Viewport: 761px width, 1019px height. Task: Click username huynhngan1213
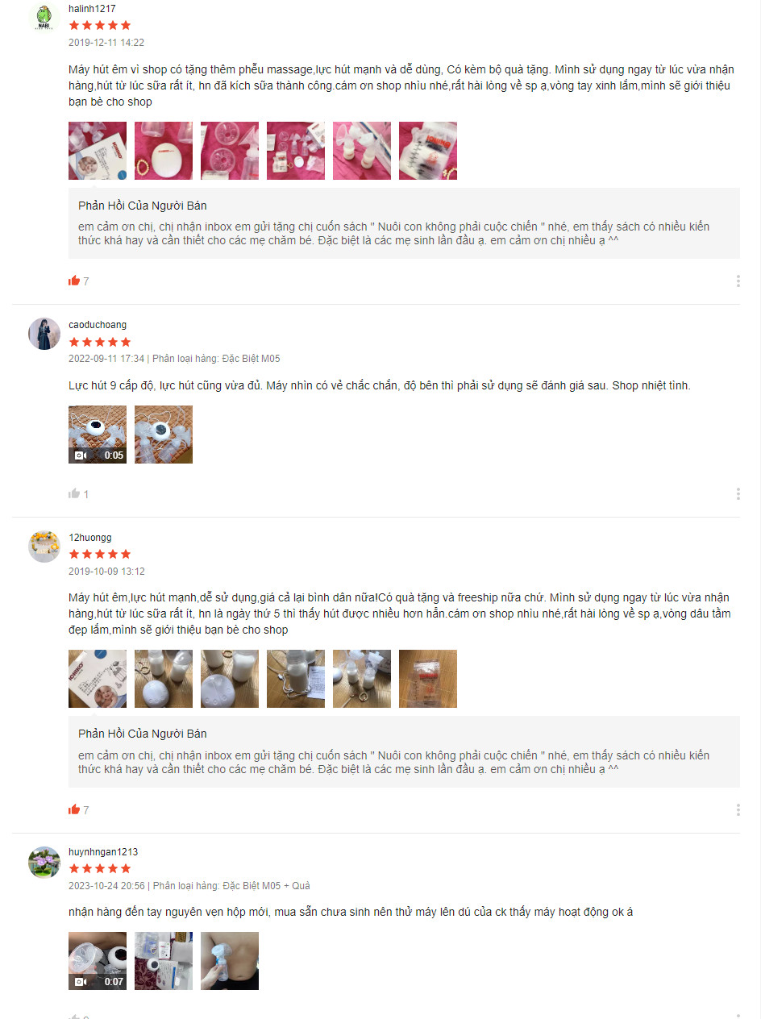pyautogui.click(x=103, y=852)
